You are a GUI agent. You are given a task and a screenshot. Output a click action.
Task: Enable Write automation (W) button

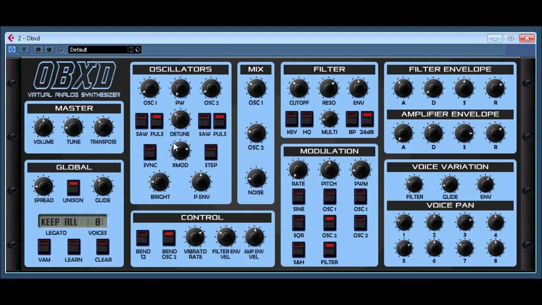click(x=49, y=50)
